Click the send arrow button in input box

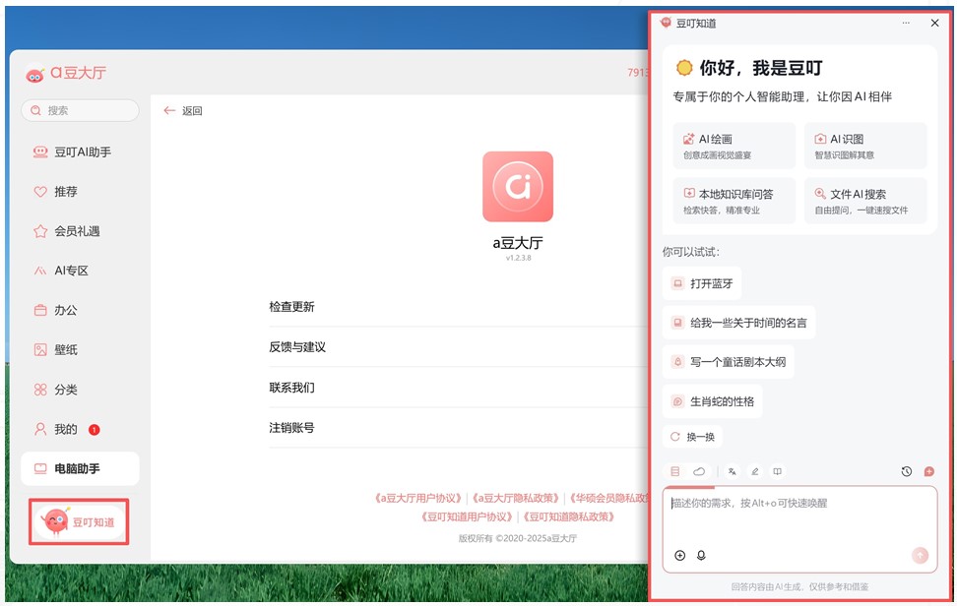coord(920,556)
